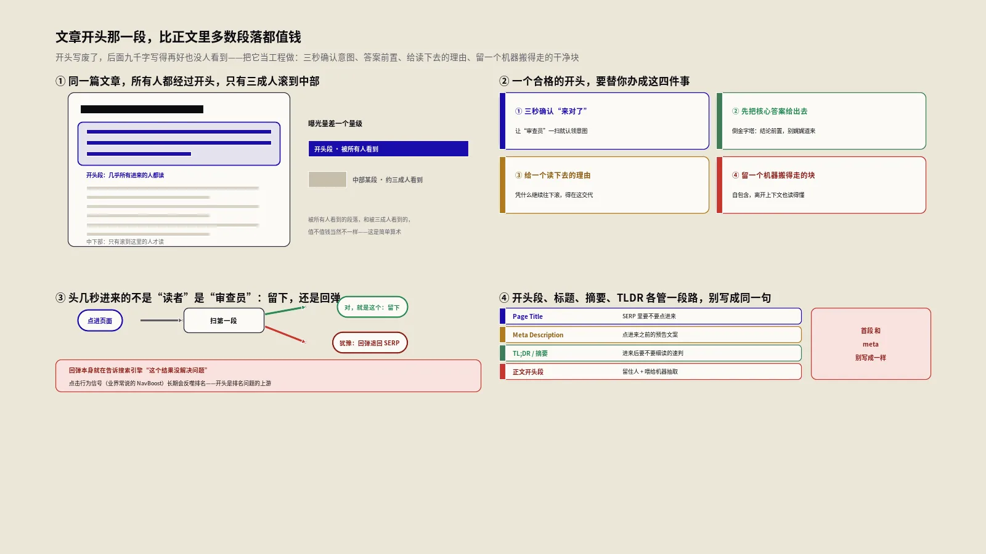Click the text "让 “审查员” 一扫就认领意图"
986x554 pixels.
[x=551, y=131]
